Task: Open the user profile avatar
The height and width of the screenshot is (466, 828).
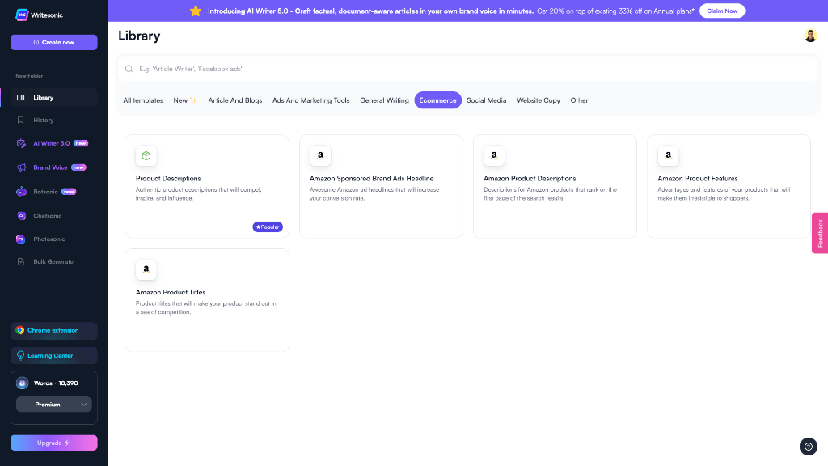Action: (x=810, y=36)
